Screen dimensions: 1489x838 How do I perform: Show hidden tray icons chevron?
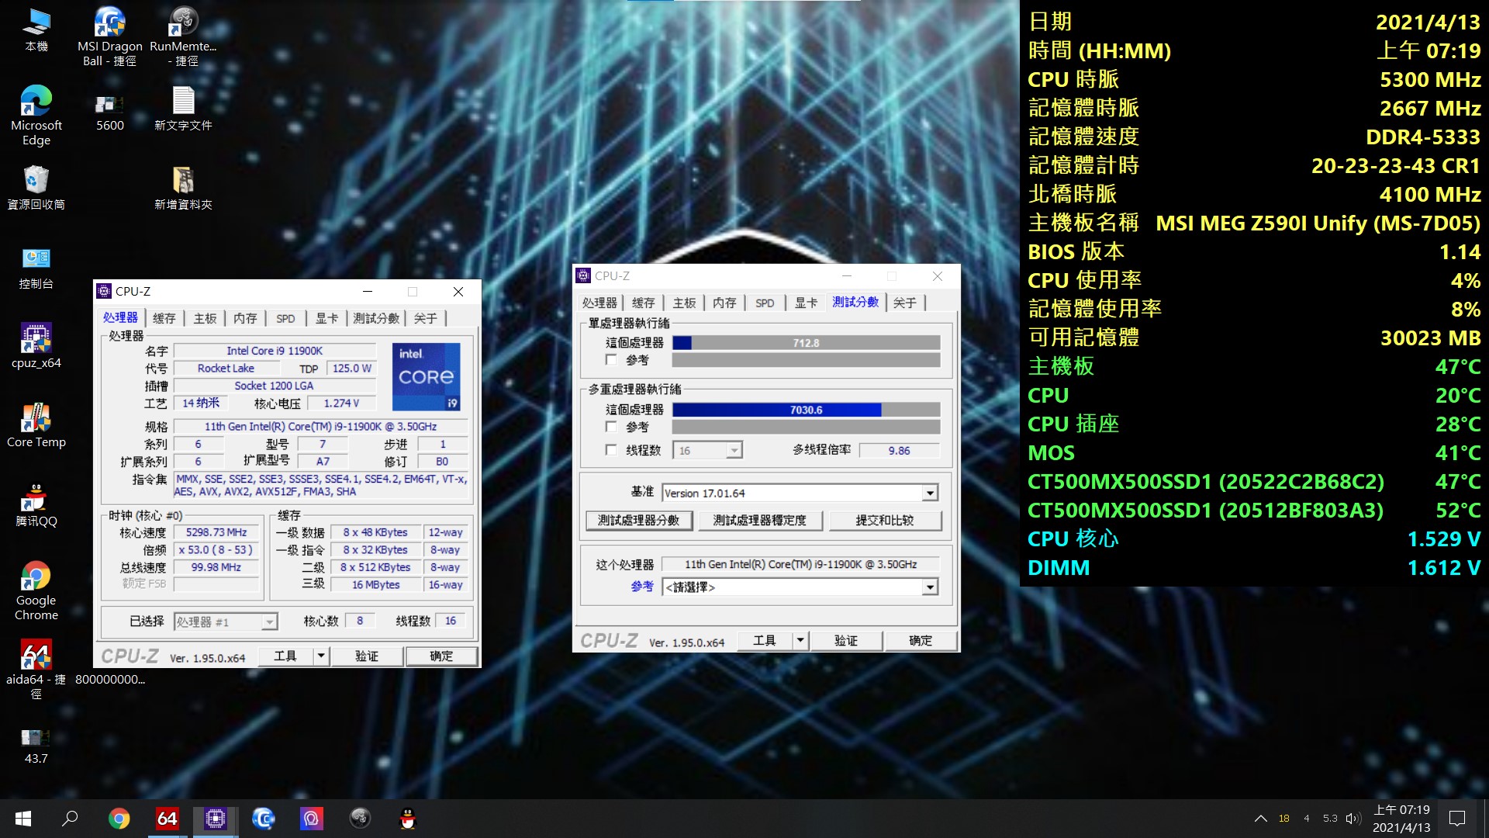(x=1261, y=819)
